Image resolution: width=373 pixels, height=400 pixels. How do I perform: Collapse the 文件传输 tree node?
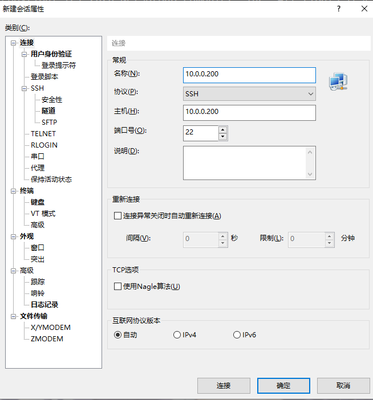pyautogui.click(x=13, y=316)
